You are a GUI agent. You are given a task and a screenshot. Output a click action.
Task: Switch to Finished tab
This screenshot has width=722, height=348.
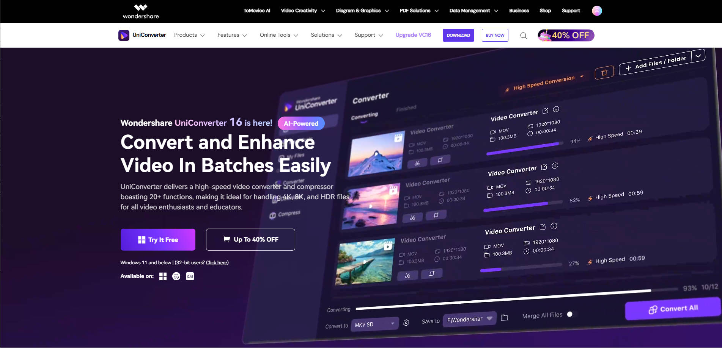coord(406,108)
